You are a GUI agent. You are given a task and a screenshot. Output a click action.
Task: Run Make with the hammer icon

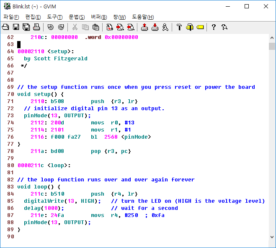click(179, 27)
